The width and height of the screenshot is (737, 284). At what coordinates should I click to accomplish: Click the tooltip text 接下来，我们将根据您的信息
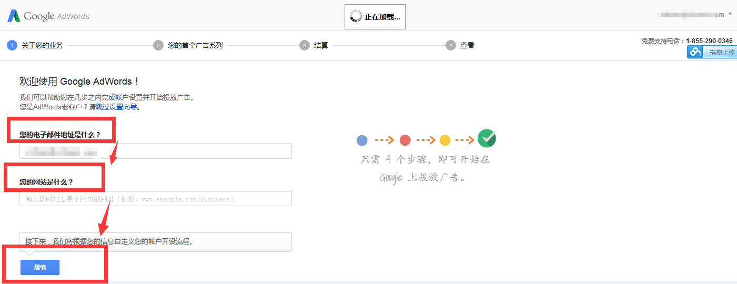pyautogui.click(x=109, y=242)
